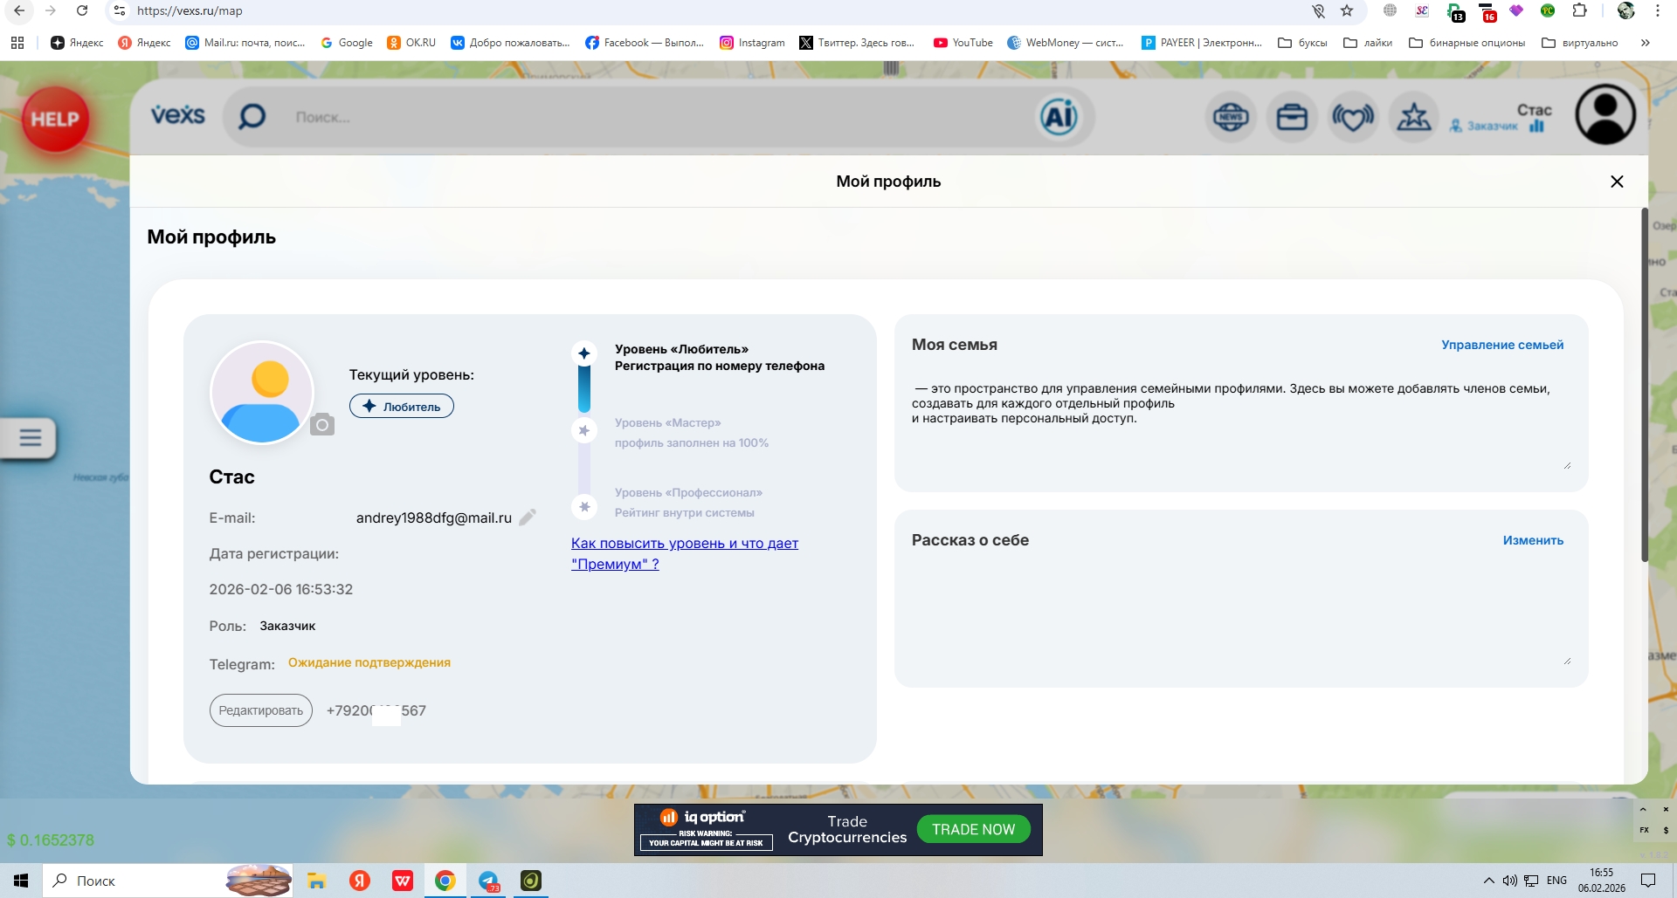Open the black user avatar icon
This screenshot has width=1677, height=898.
coord(1605,114)
